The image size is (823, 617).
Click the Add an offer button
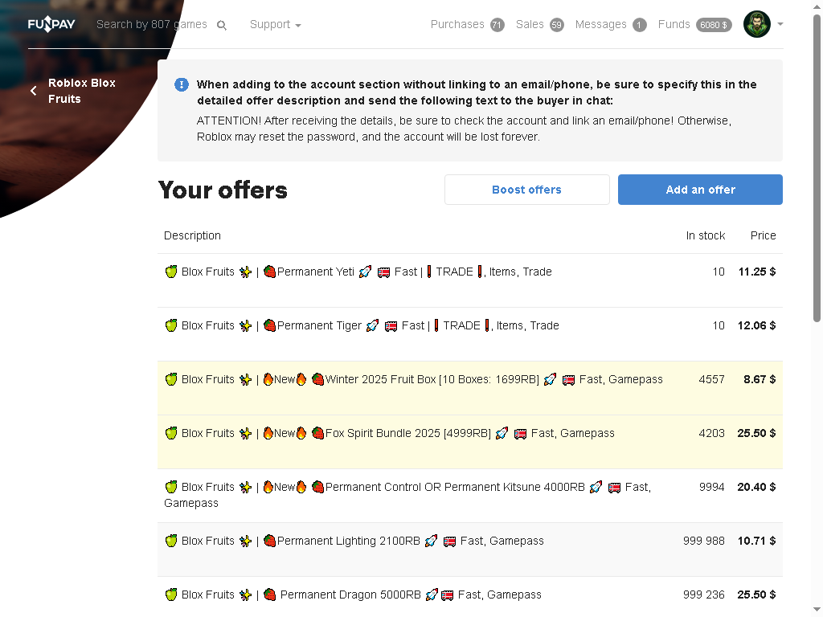[x=700, y=190]
